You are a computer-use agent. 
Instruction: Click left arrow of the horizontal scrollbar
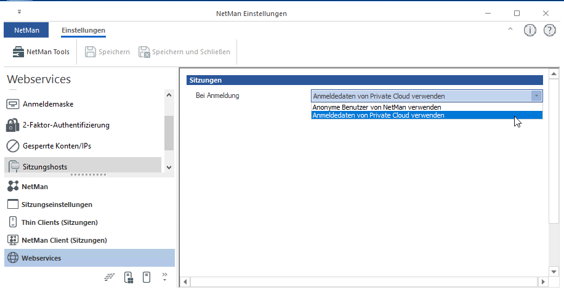185,282
